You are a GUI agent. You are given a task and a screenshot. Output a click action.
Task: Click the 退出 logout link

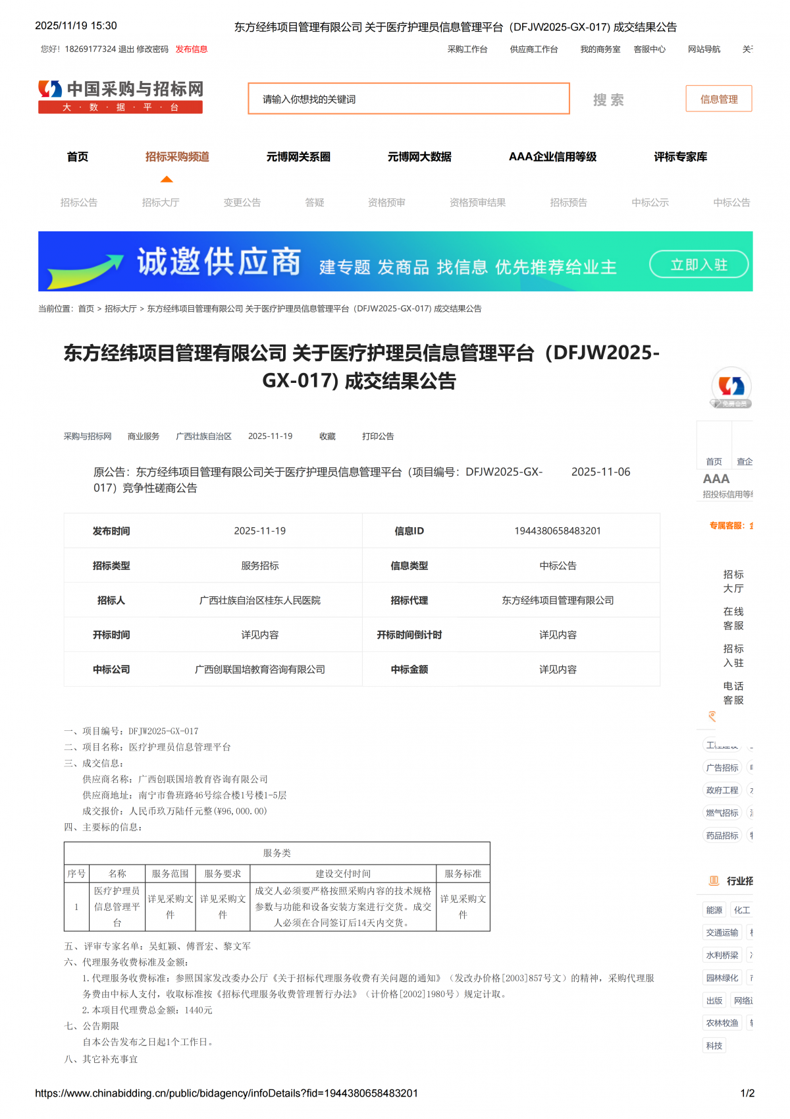coord(126,49)
